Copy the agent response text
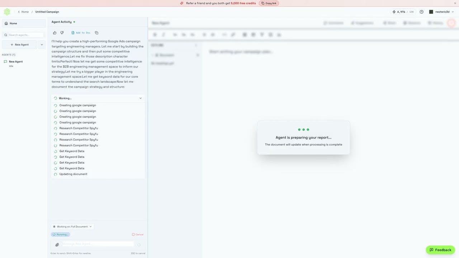This screenshot has height=258, width=459. 96,33
